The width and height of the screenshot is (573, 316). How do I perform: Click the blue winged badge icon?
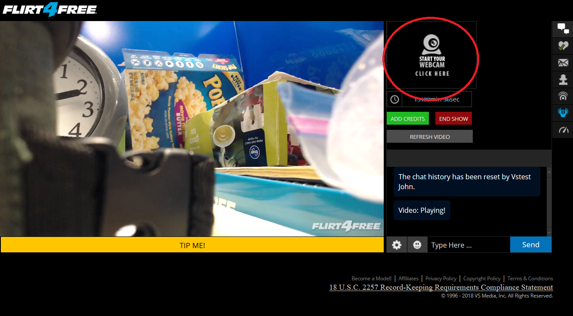click(x=563, y=113)
